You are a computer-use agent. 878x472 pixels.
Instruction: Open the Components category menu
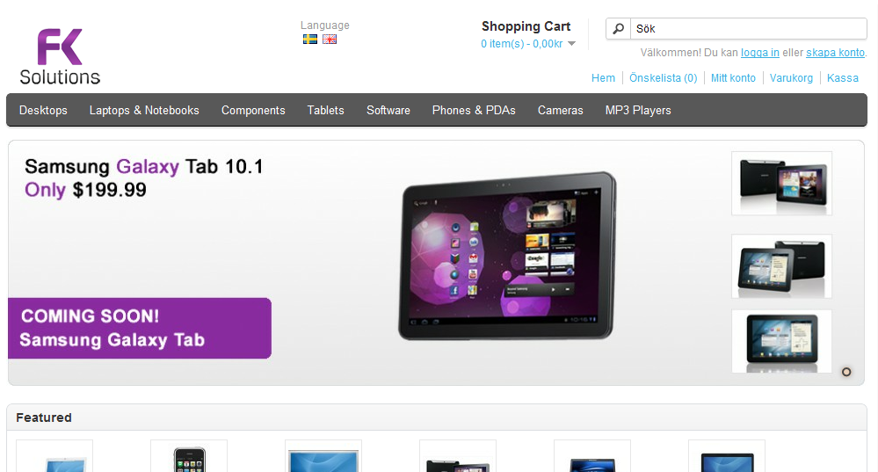pyautogui.click(x=253, y=110)
